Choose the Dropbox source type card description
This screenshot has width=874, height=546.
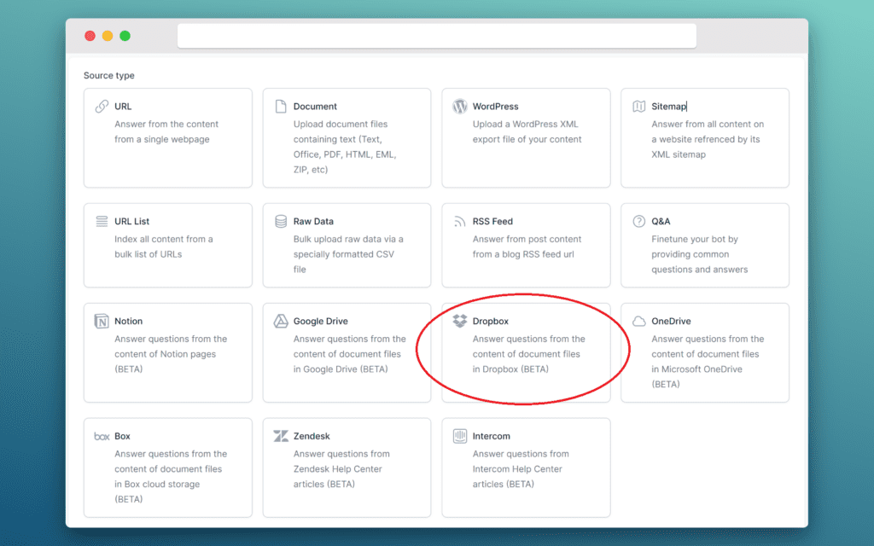point(528,354)
